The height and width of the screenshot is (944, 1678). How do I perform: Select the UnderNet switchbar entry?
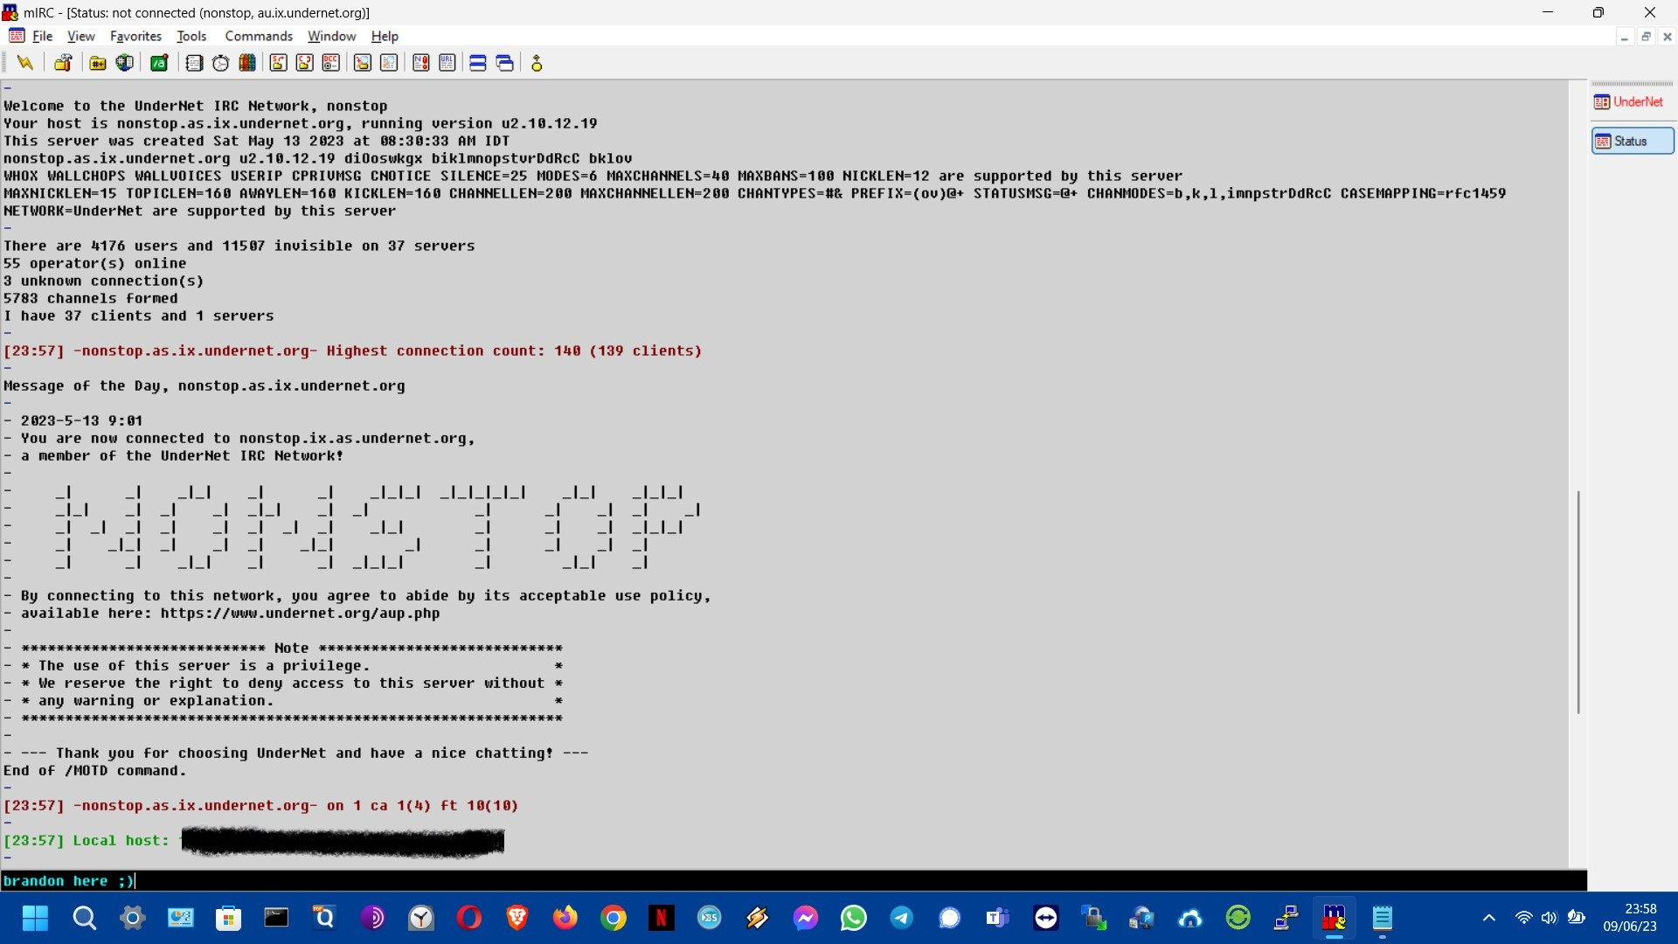pyautogui.click(x=1631, y=102)
